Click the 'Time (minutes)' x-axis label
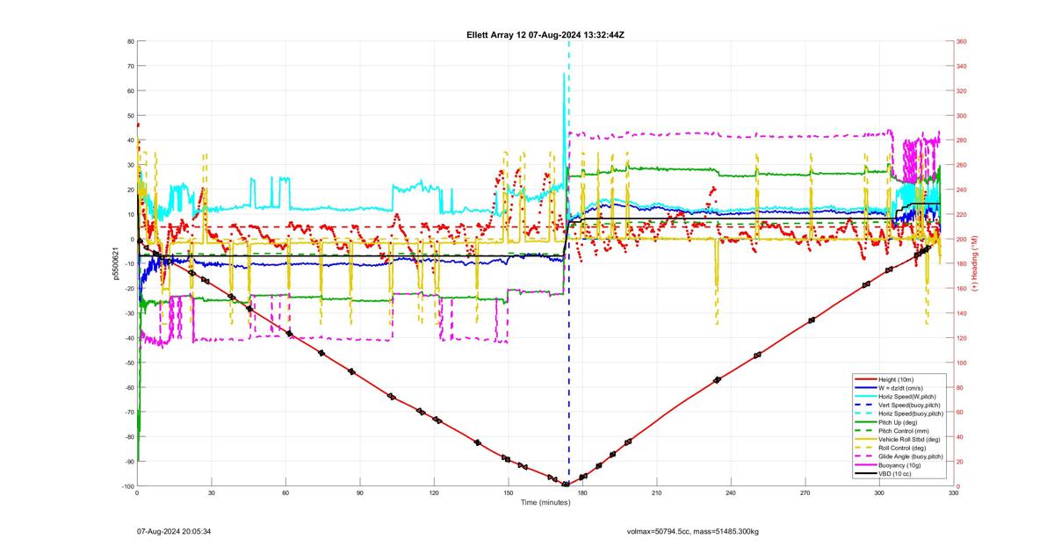The width and height of the screenshot is (1054, 546). 545,502
